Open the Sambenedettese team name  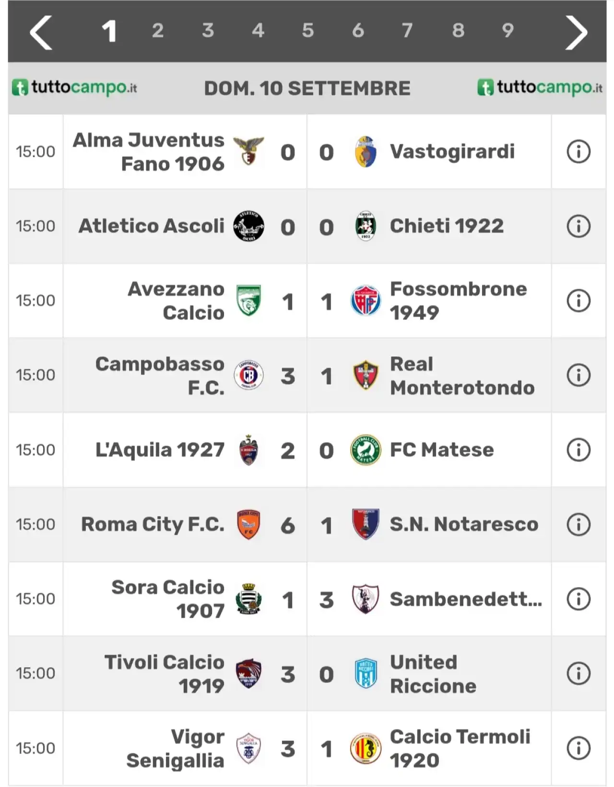click(x=466, y=599)
